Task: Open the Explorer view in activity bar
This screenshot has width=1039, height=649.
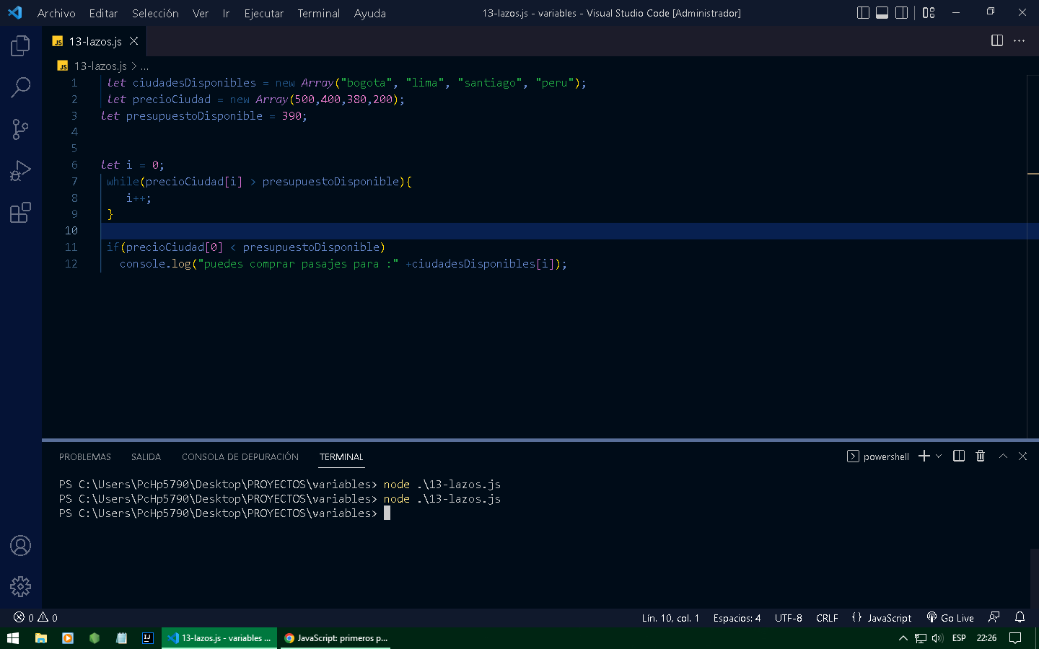Action: tap(20, 46)
